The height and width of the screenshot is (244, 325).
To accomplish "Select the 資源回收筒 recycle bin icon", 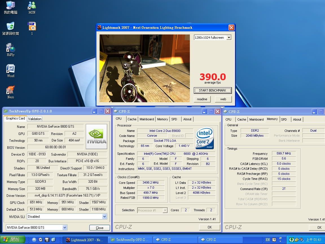I will (x=10, y=29).
